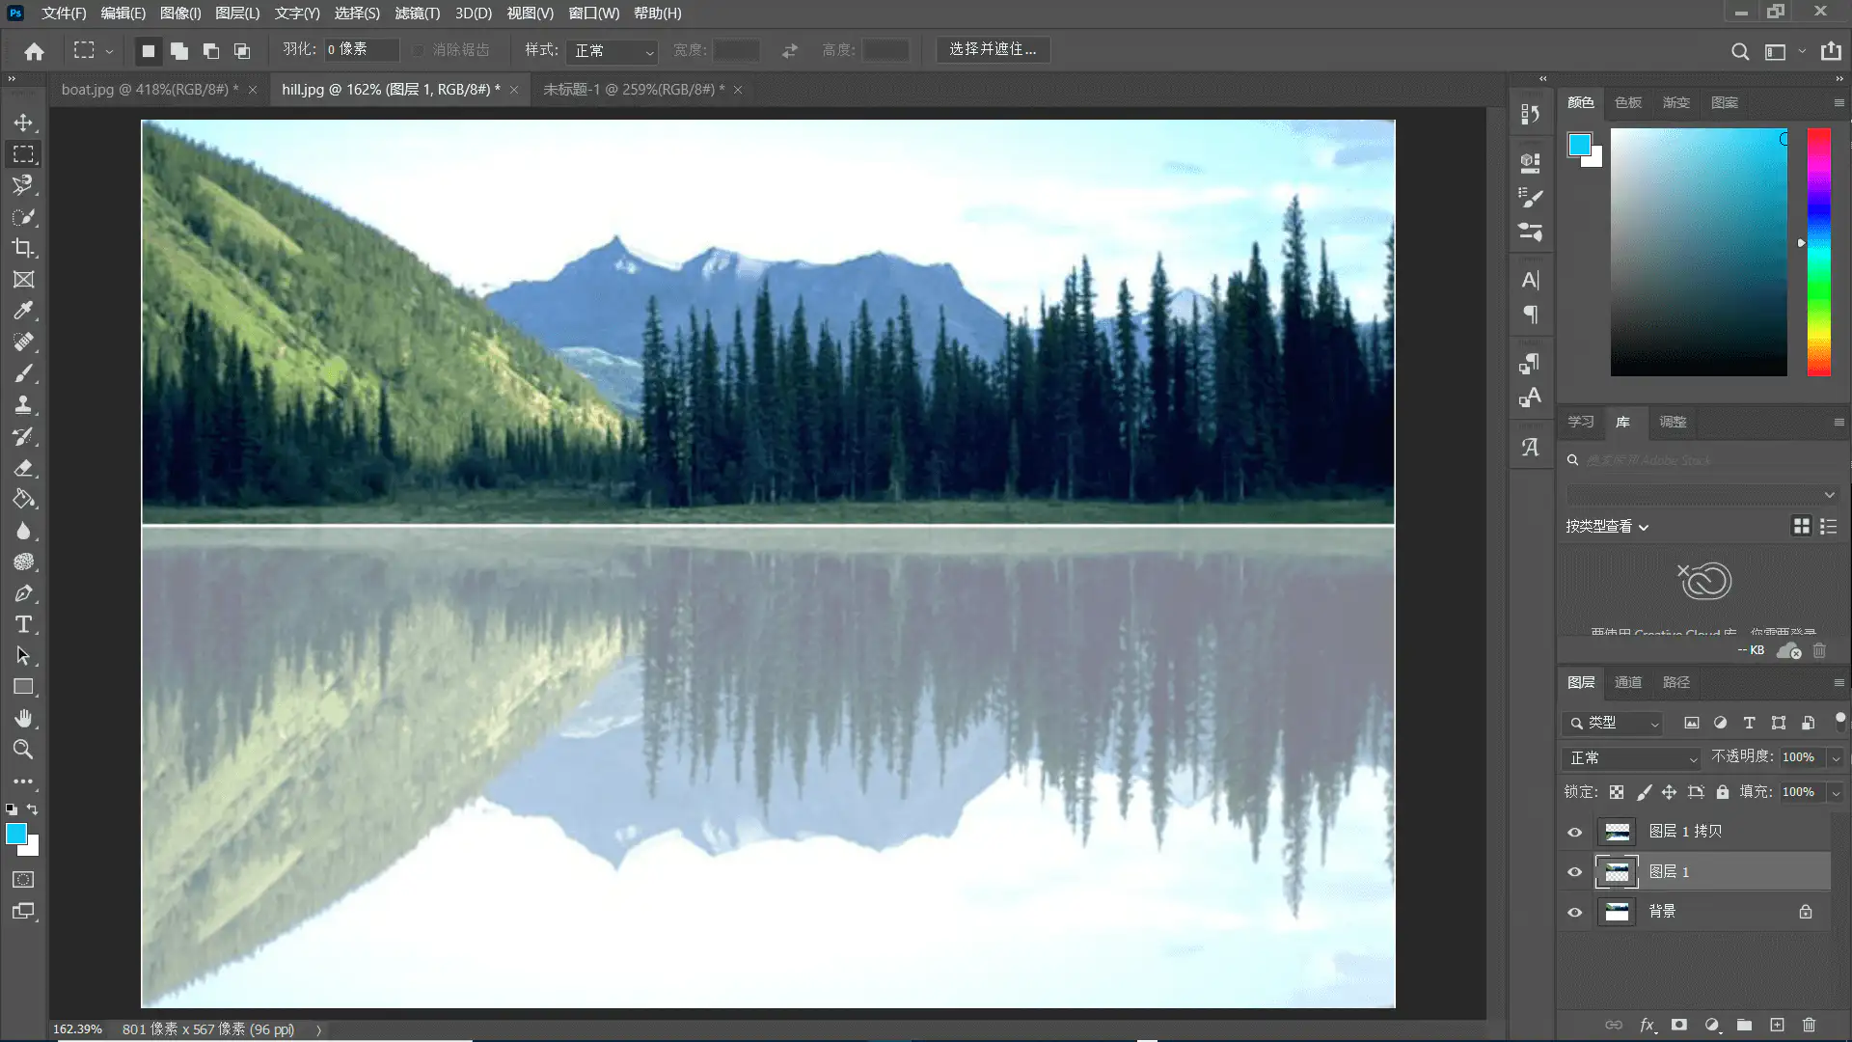Open the 滤镜(T) menu

(417, 14)
